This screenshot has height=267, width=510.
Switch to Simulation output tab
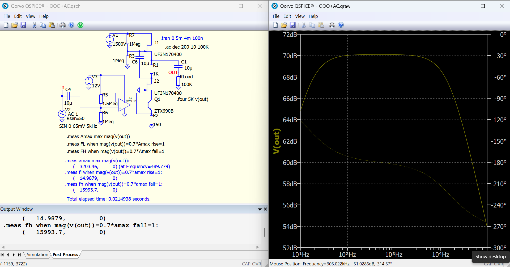37,255
